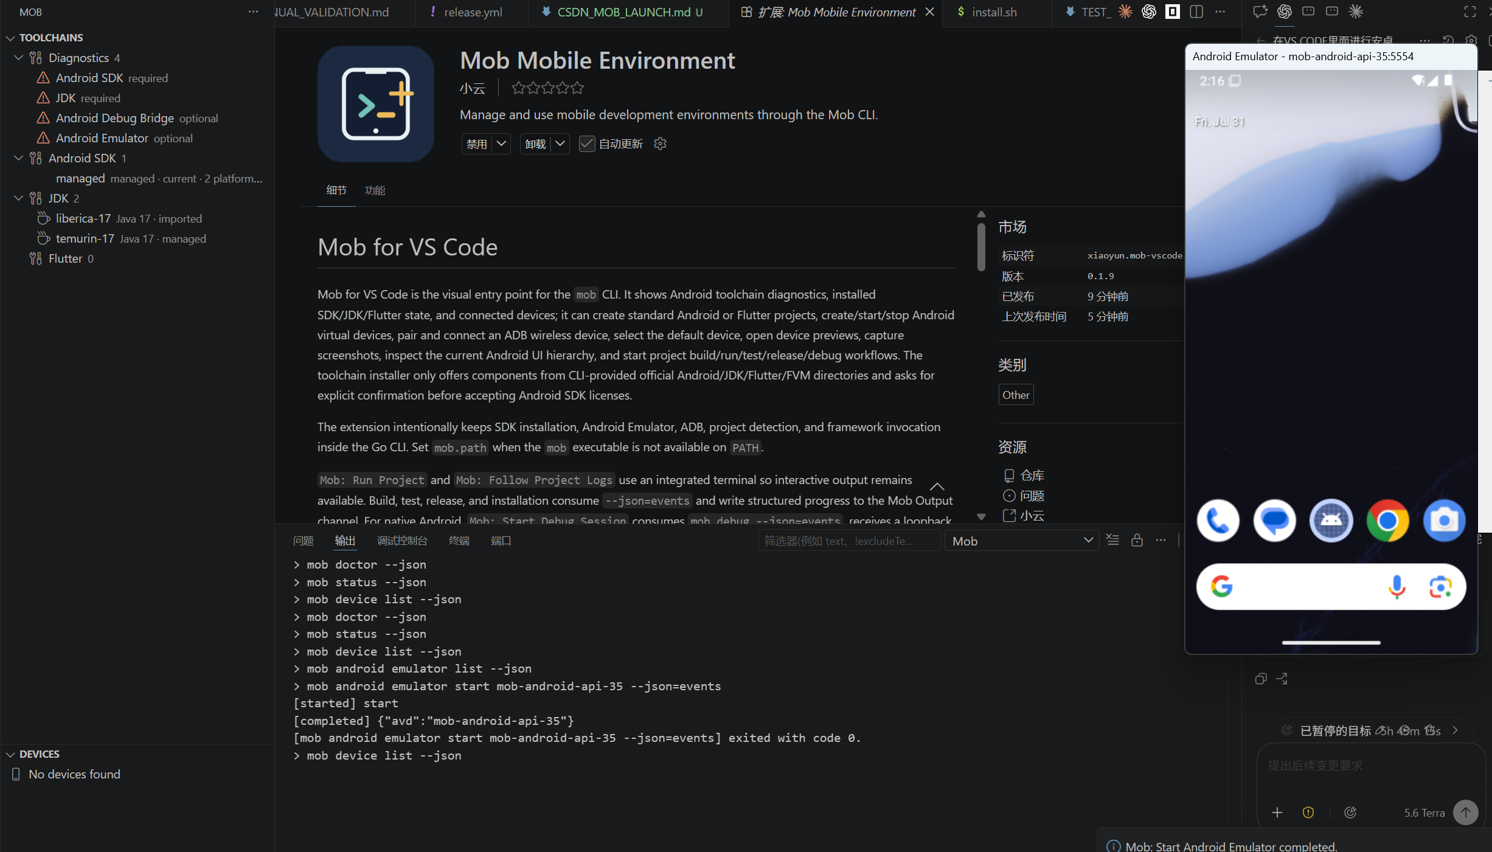Screen dimensions: 1492x852
Task: Collapse the DEVICES section
Action: coord(10,754)
